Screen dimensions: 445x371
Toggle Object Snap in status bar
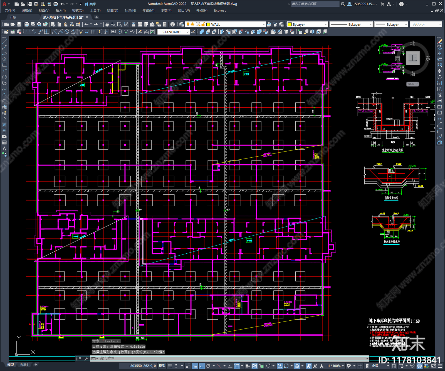point(236,366)
